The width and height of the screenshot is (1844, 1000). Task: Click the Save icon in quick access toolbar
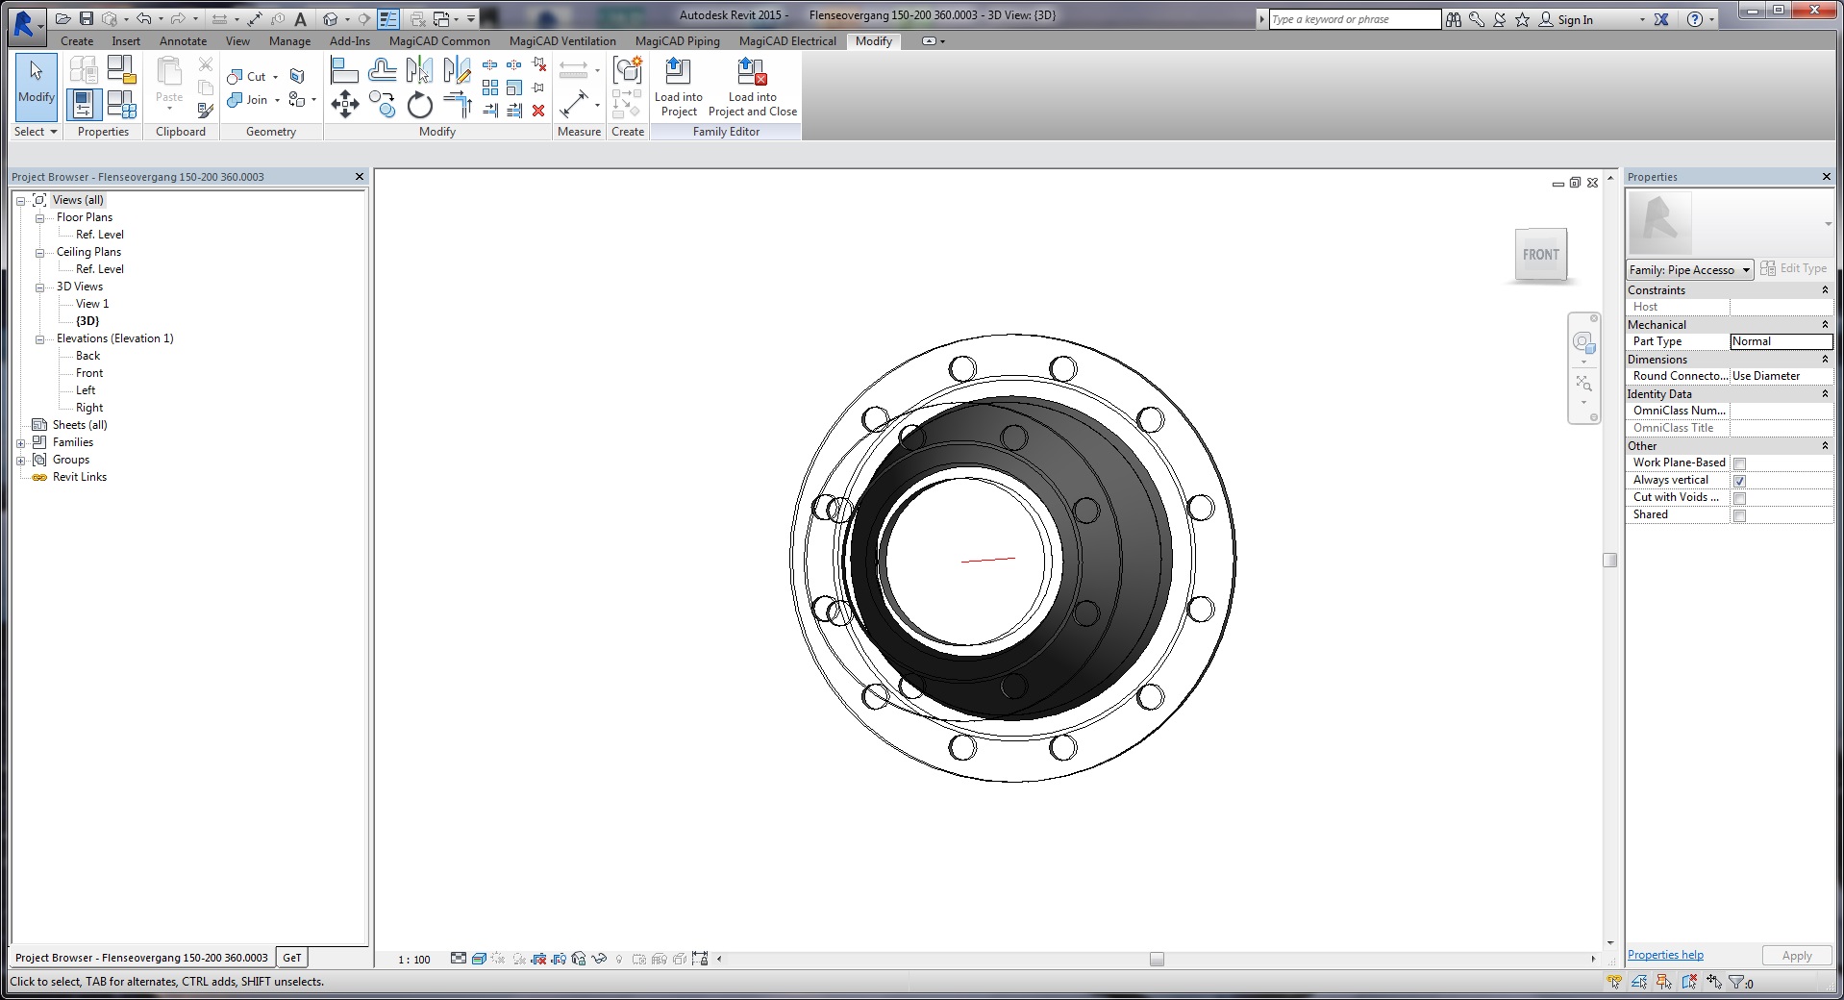click(x=87, y=18)
